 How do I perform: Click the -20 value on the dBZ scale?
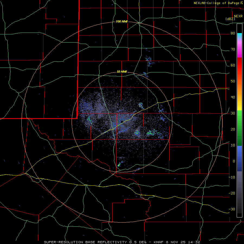point(232,193)
